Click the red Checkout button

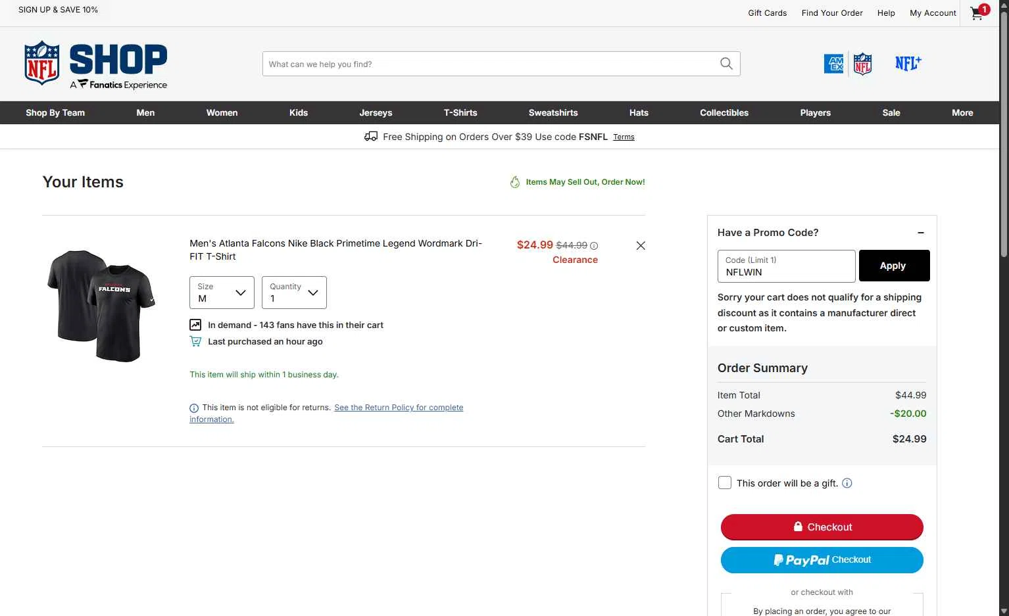pos(822,527)
